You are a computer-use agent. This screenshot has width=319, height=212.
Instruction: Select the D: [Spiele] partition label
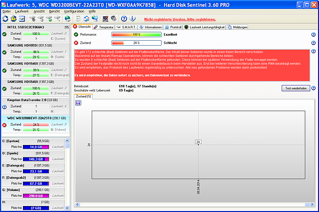pyautogui.click(x=10, y=153)
